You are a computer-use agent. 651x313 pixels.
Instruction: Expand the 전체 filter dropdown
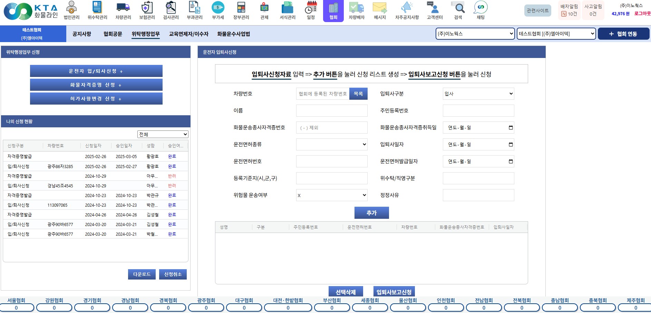click(x=163, y=135)
